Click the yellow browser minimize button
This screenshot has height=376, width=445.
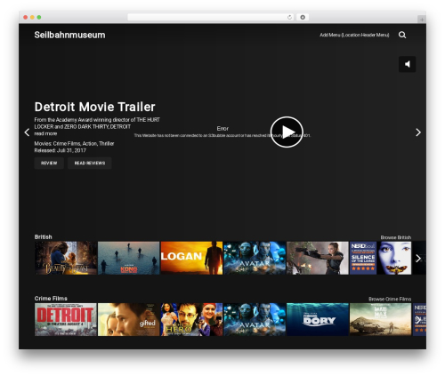pyautogui.click(x=32, y=17)
